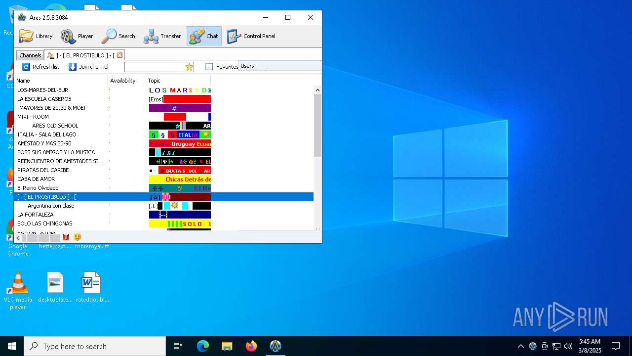Launch Firefox from the taskbar
Viewport: 632px width, 356px height.
pos(251,346)
